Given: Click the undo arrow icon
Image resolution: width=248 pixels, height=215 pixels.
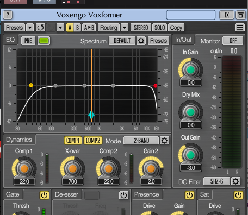Looking at the screenshot, I should (40, 28).
